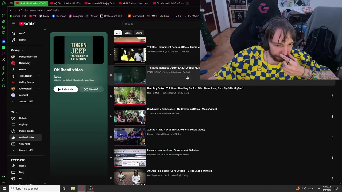Open the player icon in Opera sidebar
Screen dimensions: 342x192
pyautogui.click(x=3, y=68)
